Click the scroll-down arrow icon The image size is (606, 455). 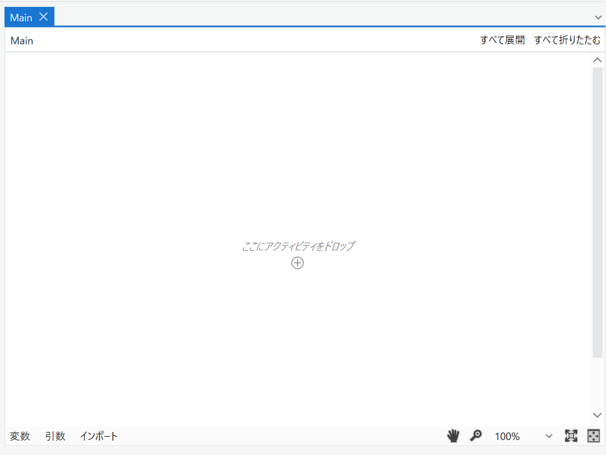coord(597,415)
